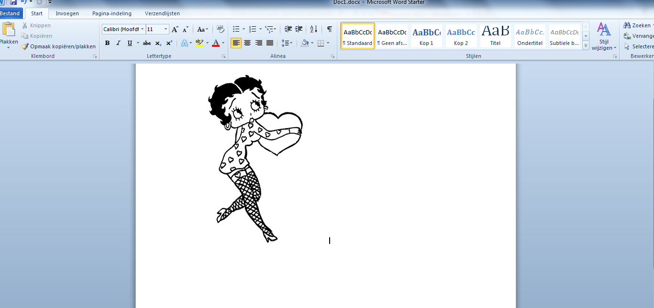This screenshot has width=654, height=308.
Task: Click the Knippen scissors button
Action: pyautogui.click(x=36, y=25)
